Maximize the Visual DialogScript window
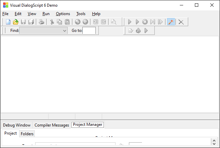Viewport: 220px width, 148px height. click(197, 5)
